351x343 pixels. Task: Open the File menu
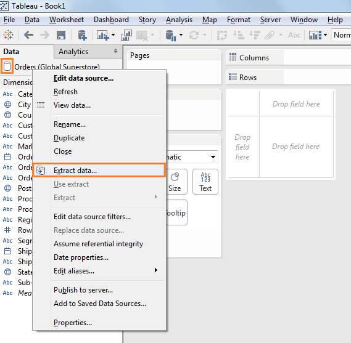(9, 20)
